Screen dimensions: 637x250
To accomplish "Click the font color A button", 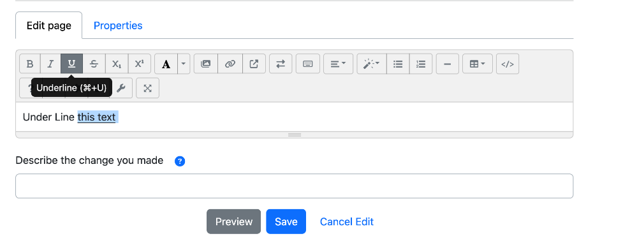I will [166, 64].
